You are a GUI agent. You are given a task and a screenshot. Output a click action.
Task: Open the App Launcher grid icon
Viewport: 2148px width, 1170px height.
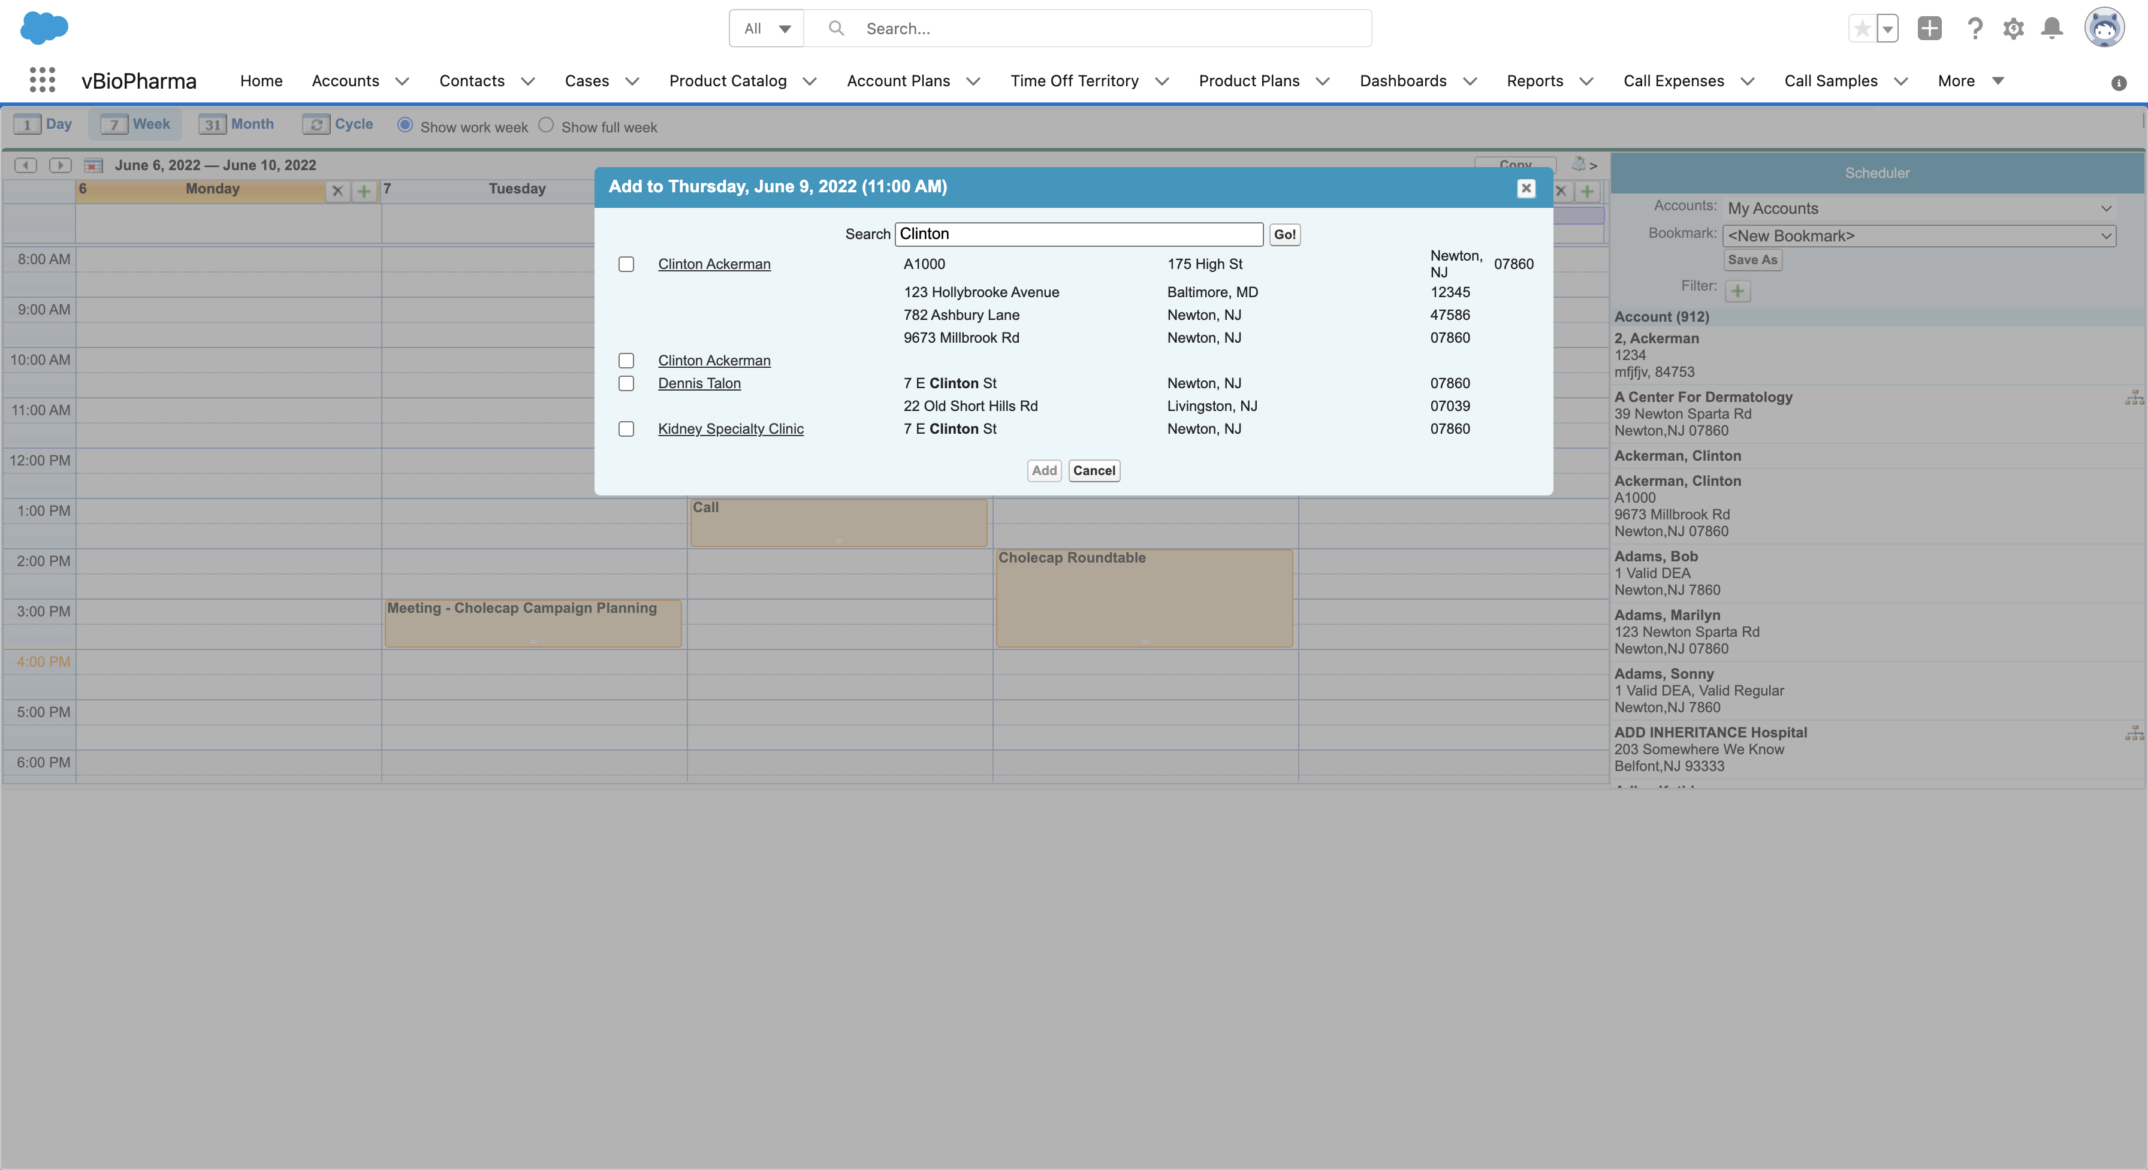coord(42,80)
